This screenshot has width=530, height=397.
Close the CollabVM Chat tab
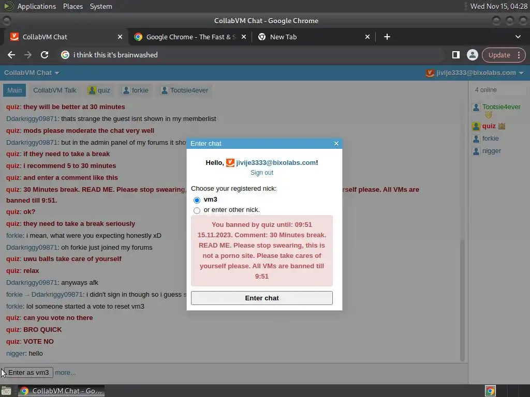coord(120,37)
